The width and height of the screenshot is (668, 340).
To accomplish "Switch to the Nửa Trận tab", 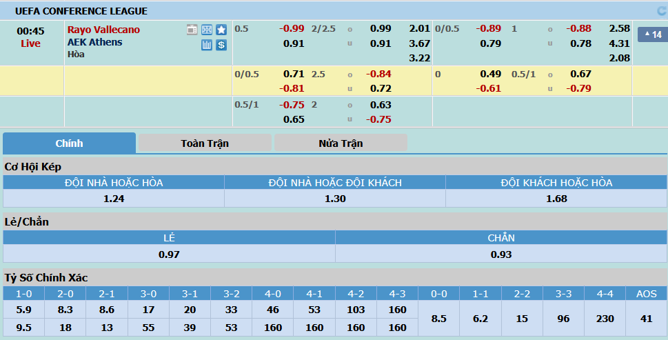I will coord(341,143).
